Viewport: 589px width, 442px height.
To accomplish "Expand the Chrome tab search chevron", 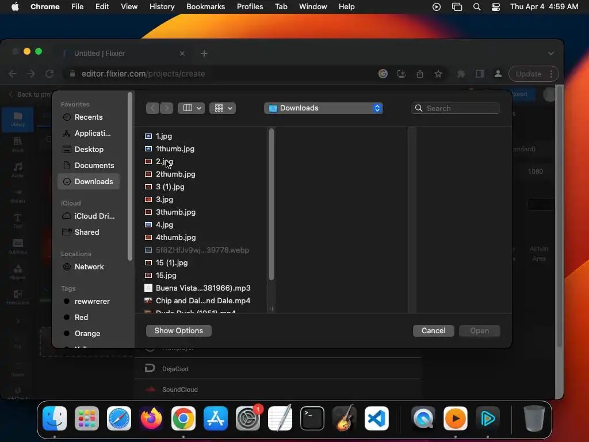I will (550, 54).
